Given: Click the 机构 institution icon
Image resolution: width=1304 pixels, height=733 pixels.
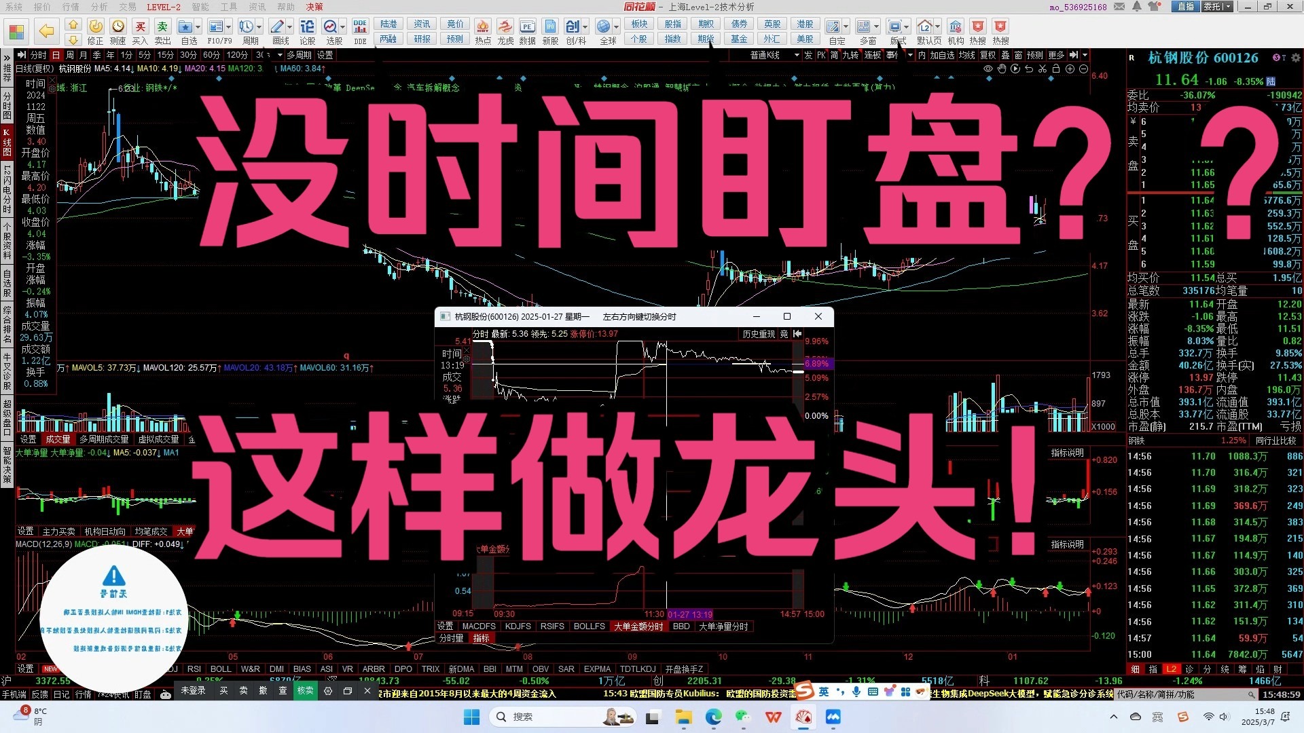Looking at the screenshot, I should click(955, 27).
